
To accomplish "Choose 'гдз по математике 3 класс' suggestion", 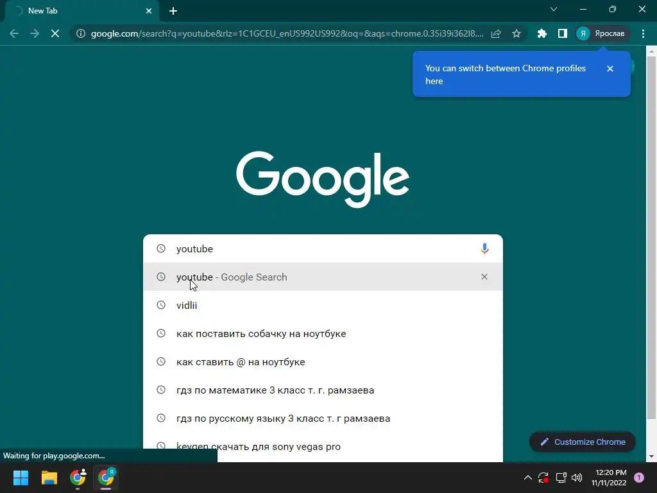I will coord(323,390).
